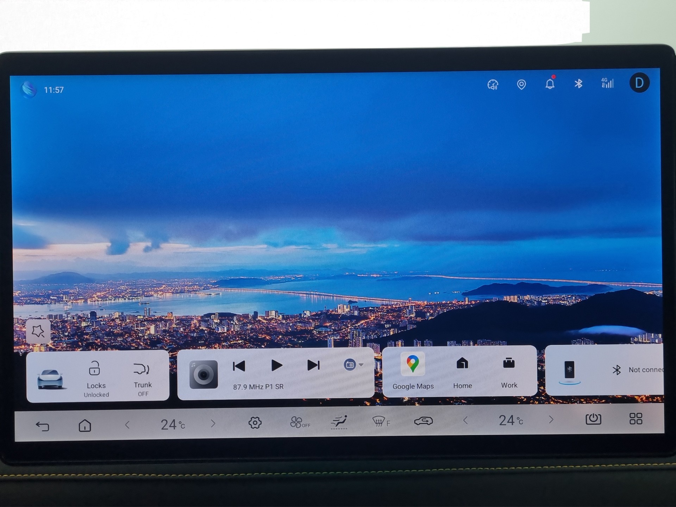Tap the 11:57 clock

coord(54,90)
